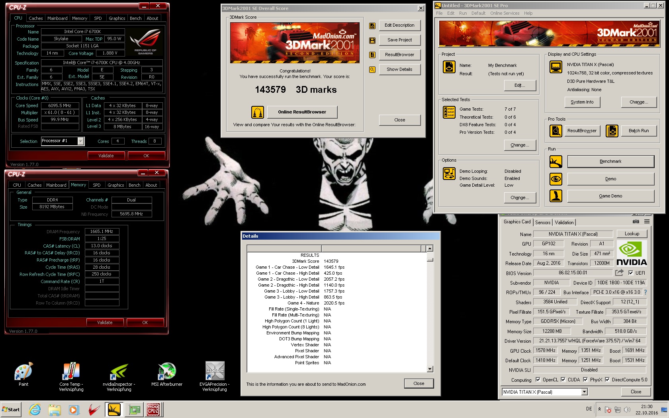The height and width of the screenshot is (418, 669).
Task: Open the Validation tab in GPU-Z
Action: [564, 223]
